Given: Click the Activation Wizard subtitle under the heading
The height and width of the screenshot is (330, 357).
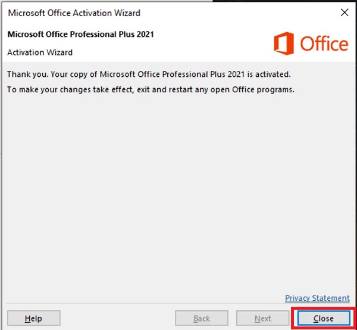Looking at the screenshot, I should point(40,52).
